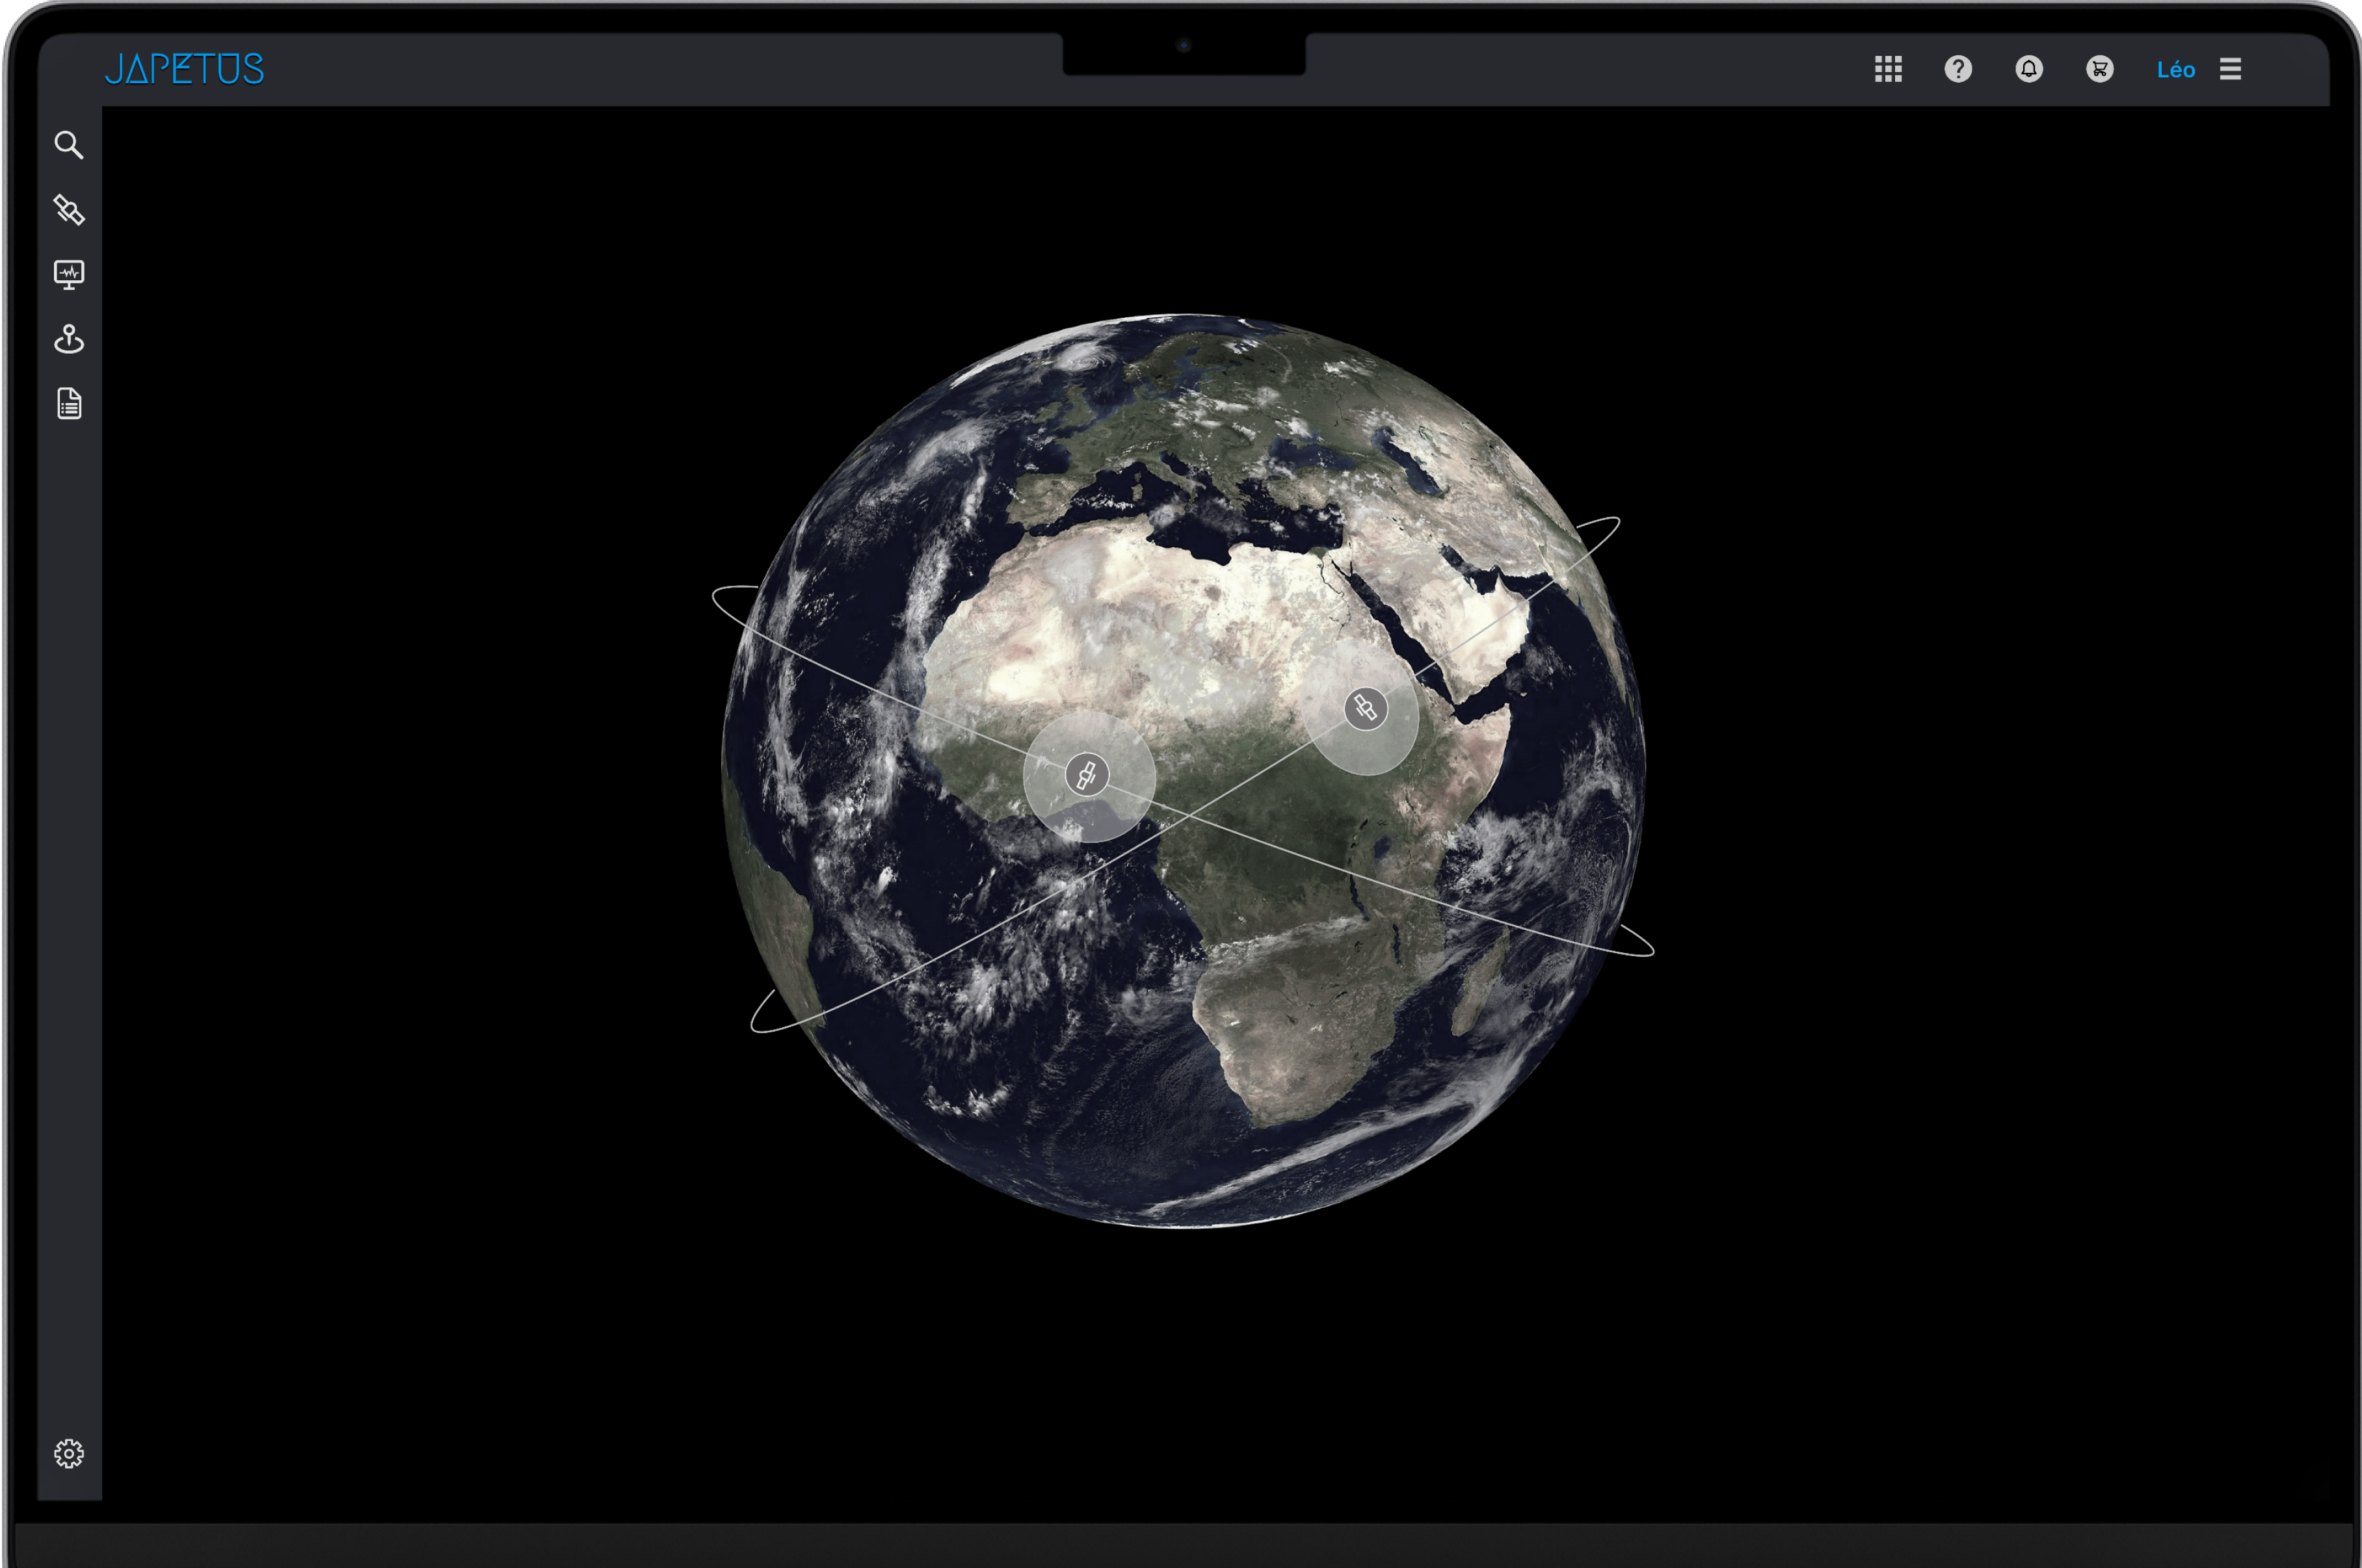Open the ground station location icon in the sidebar
The image size is (2362, 1568).
[68, 339]
